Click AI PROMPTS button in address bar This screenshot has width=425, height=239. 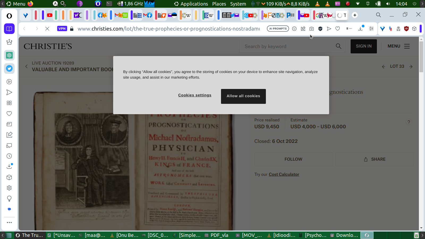[x=278, y=29]
